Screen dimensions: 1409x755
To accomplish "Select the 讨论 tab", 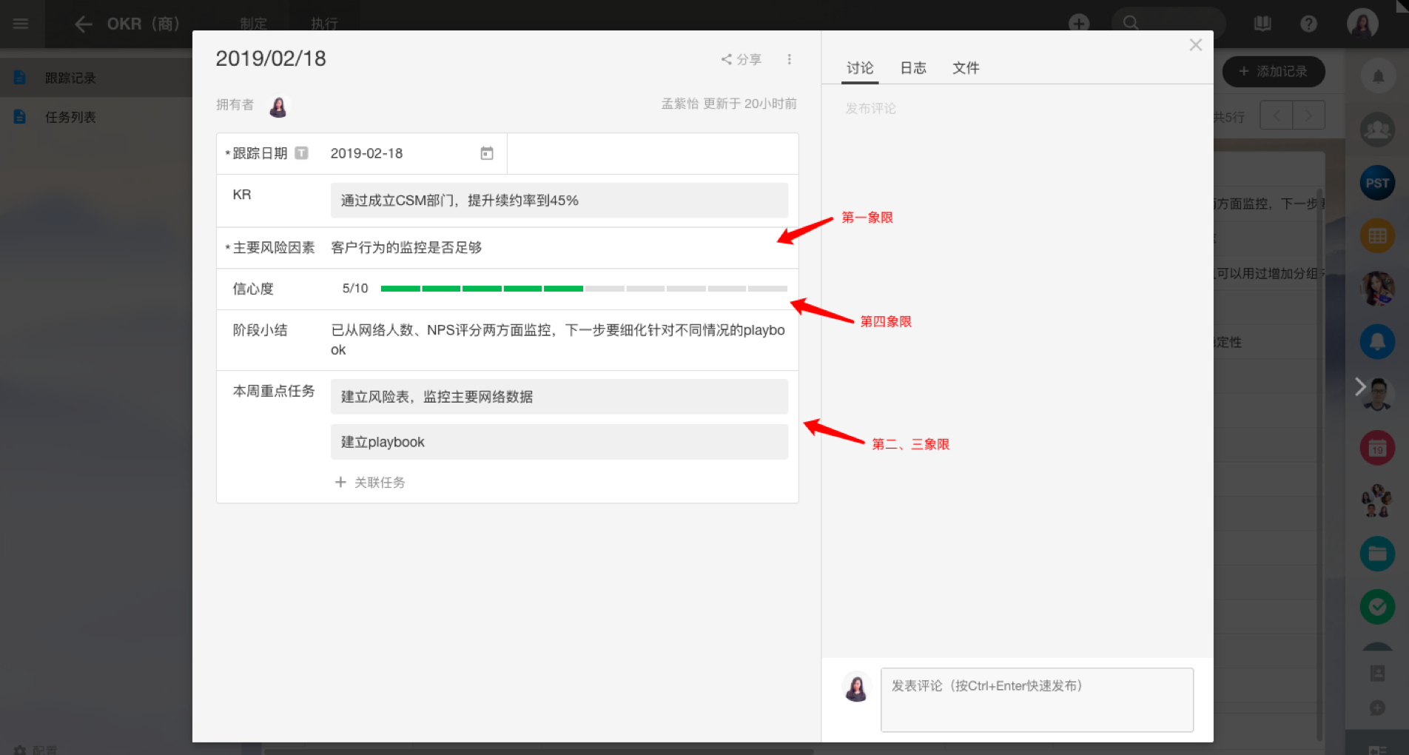I will pyautogui.click(x=860, y=68).
